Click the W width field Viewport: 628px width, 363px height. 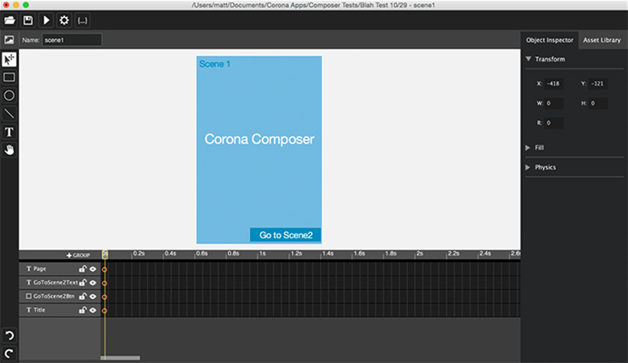(x=554, y=103)
